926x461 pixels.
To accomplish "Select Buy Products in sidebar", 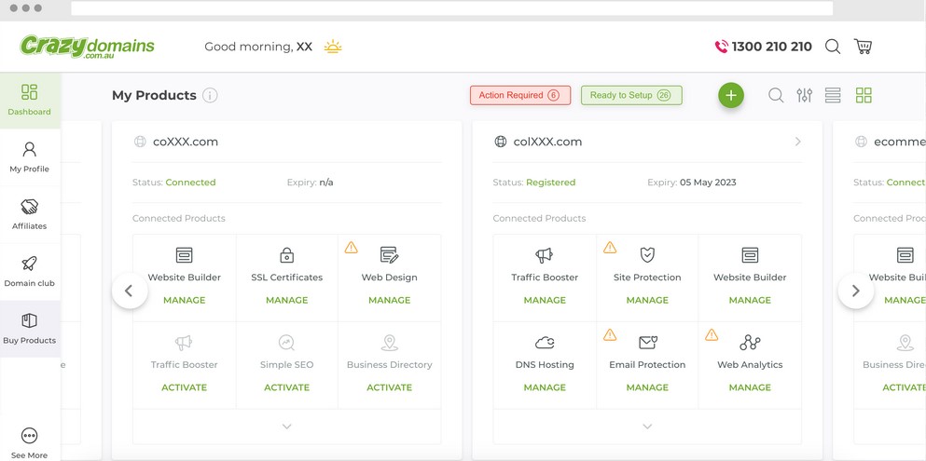I will click(30, 329).
